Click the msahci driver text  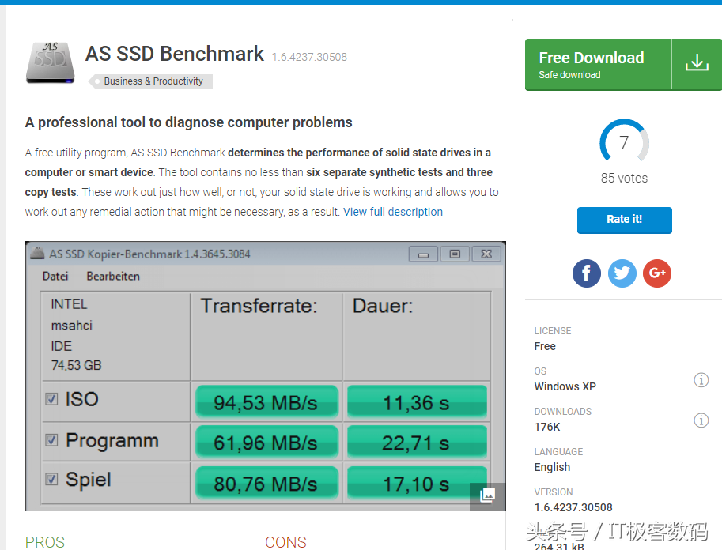[71, 326]
